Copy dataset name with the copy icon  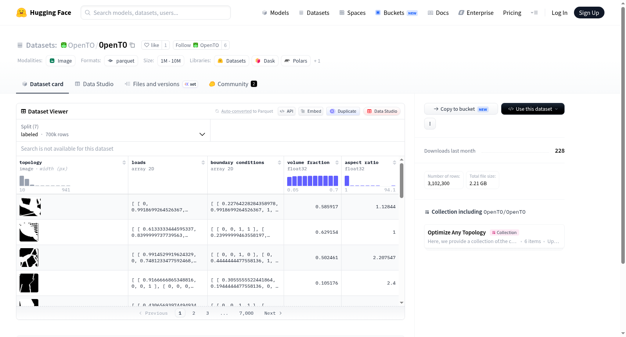(x=132, y=45)
